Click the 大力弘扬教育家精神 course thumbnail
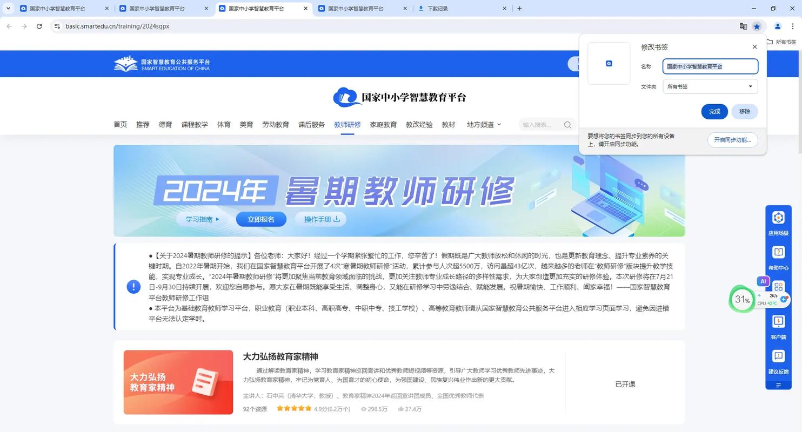Viewport: 802px width, 432px height. click(x=178, y=382)
